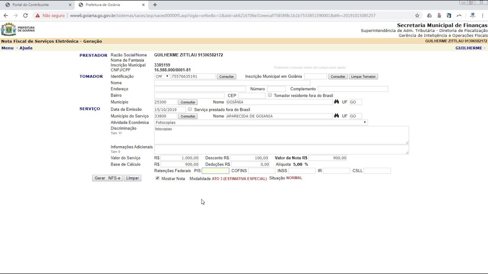
Task: Click Consultar beside Inscrição Municipal em Goiânia
Action: click(x=338, y=76)
